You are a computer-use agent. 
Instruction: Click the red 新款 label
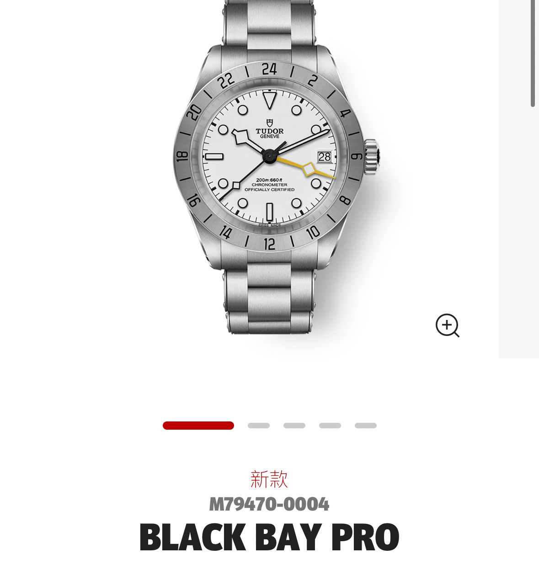tap(269, 479)
